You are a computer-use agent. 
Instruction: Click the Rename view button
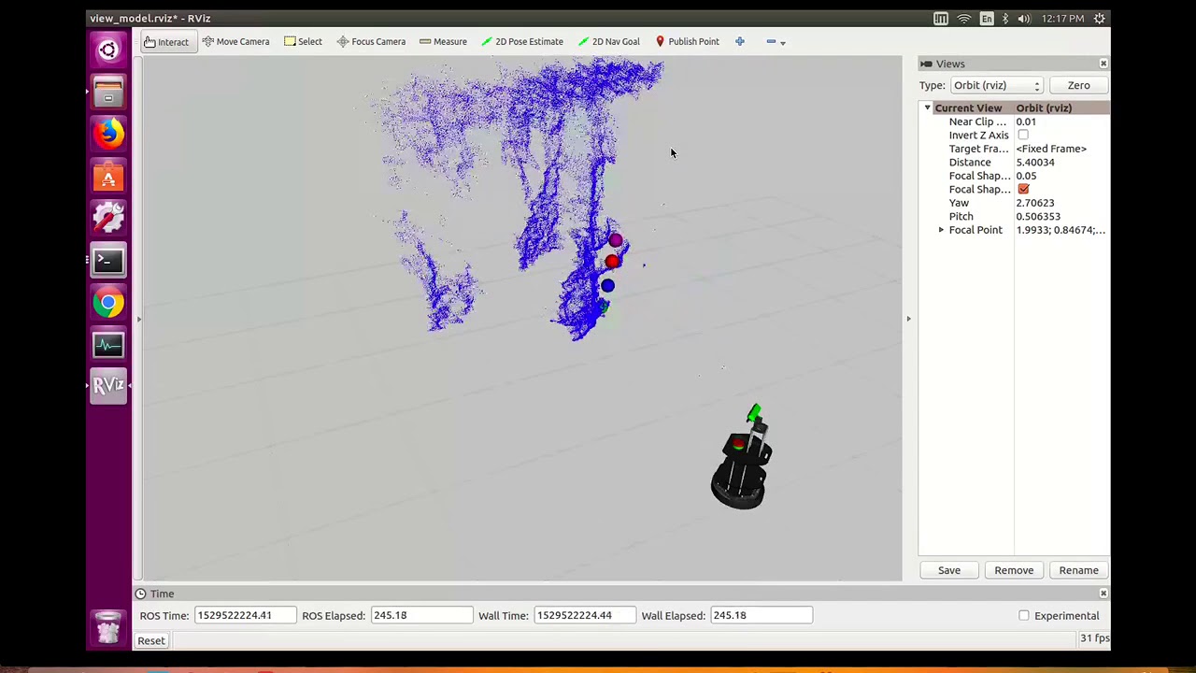(x=1078, y=570)
